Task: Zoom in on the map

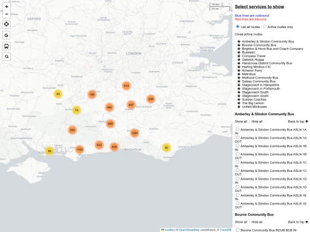Action: 6,6
